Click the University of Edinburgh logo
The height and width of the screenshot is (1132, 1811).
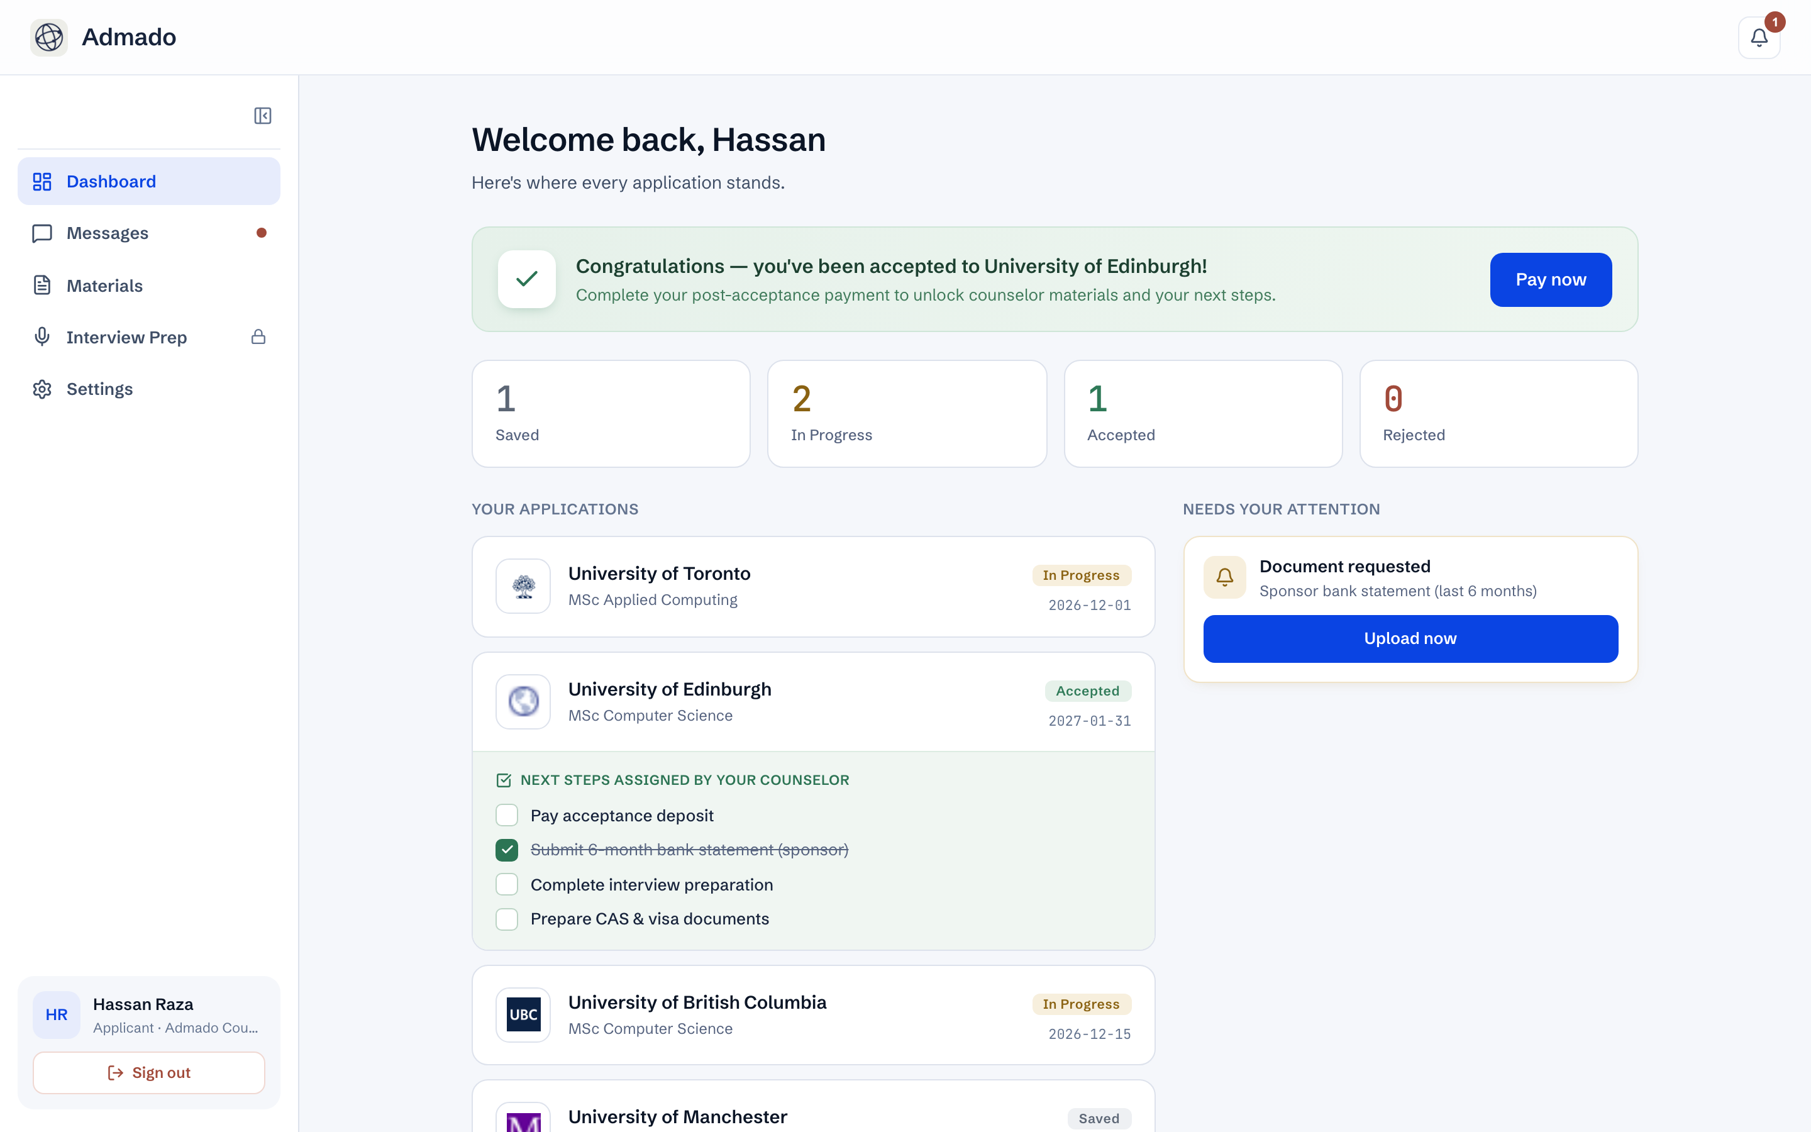[x=523, y=701]
